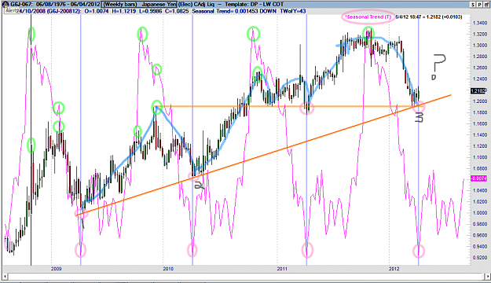
Task: Click the 'G6J-067:' symbol text in title
Action: point(22,5)
